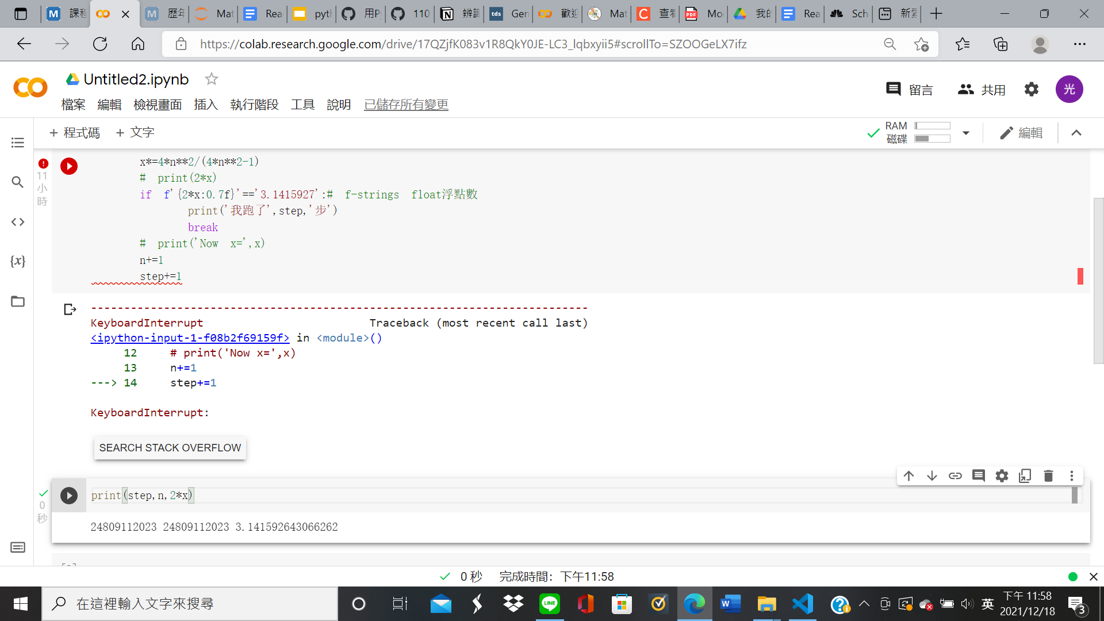
Task: Open the cell's three-dot more actions menu
Action: tap(1071, 476)
